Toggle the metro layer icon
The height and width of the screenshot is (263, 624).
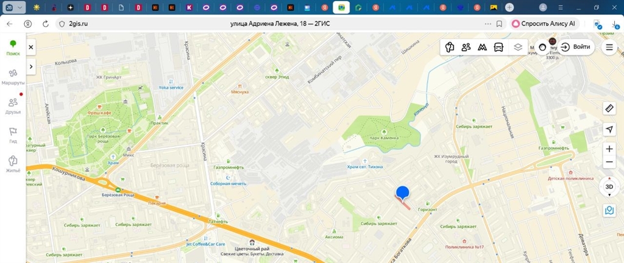click(482, 47)
